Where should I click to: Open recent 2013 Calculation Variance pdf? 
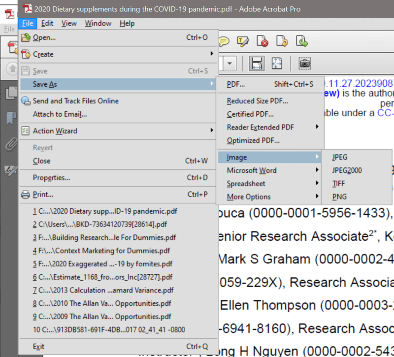118,291
